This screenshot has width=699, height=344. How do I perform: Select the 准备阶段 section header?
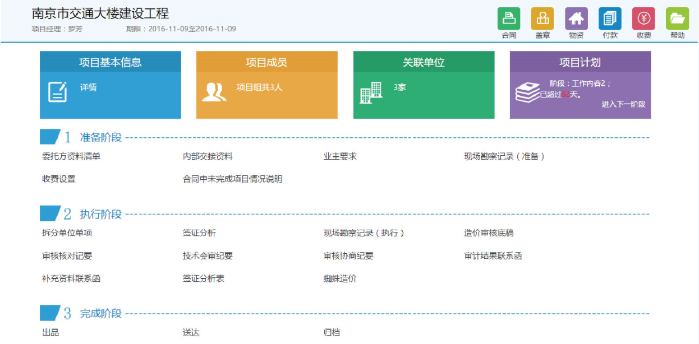point(100,137)
